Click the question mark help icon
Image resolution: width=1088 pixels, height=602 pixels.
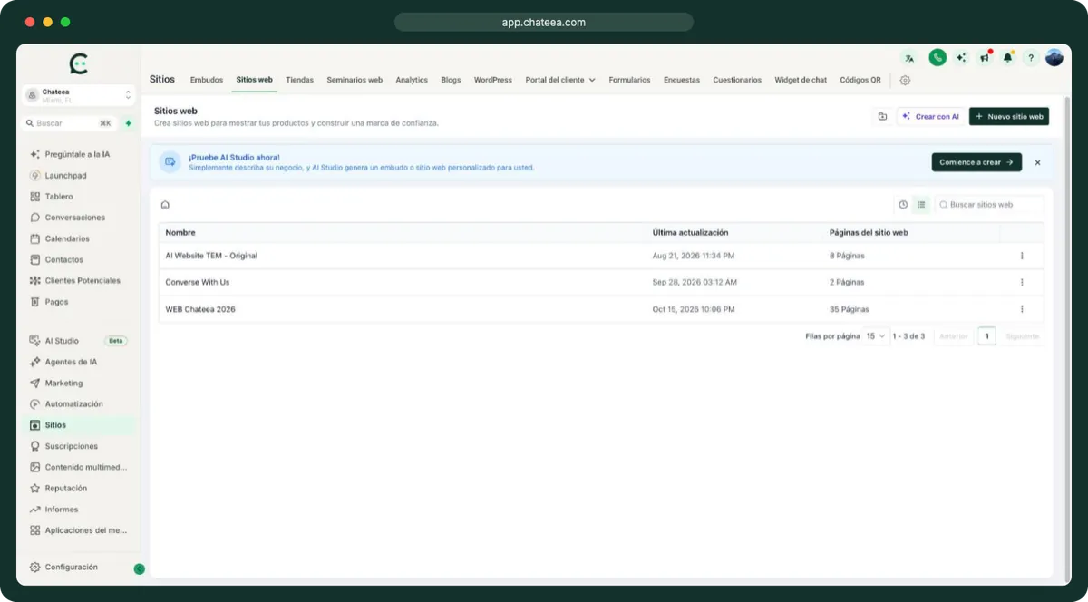coord(1031,58)
